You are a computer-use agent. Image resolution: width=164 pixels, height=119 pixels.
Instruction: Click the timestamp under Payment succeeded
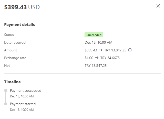coord(22,96)
